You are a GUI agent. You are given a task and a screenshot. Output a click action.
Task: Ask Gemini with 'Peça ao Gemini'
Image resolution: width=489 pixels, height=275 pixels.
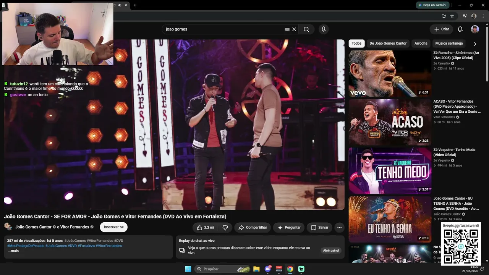pyautogui.click(x=432, y=5)
